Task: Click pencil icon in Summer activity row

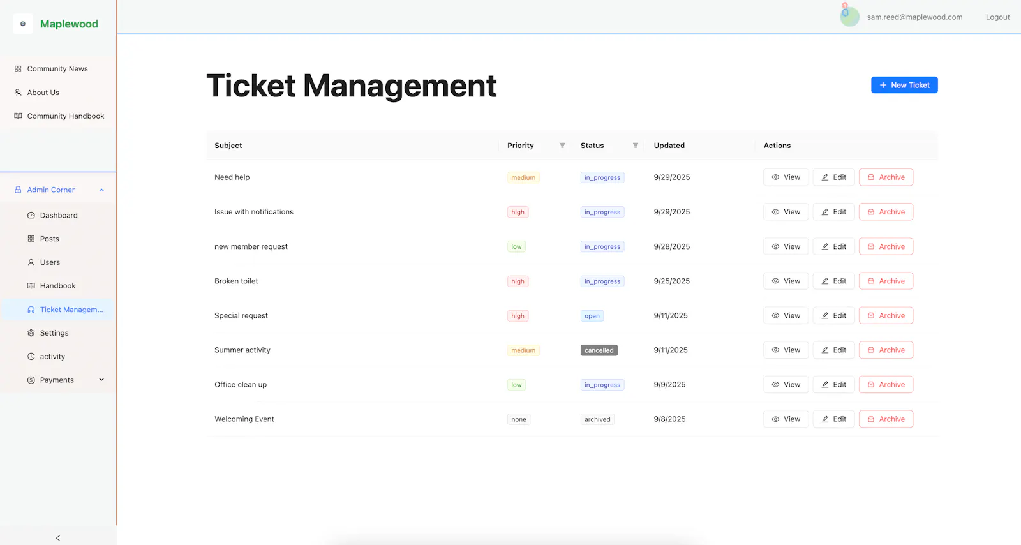Action: 825,350
